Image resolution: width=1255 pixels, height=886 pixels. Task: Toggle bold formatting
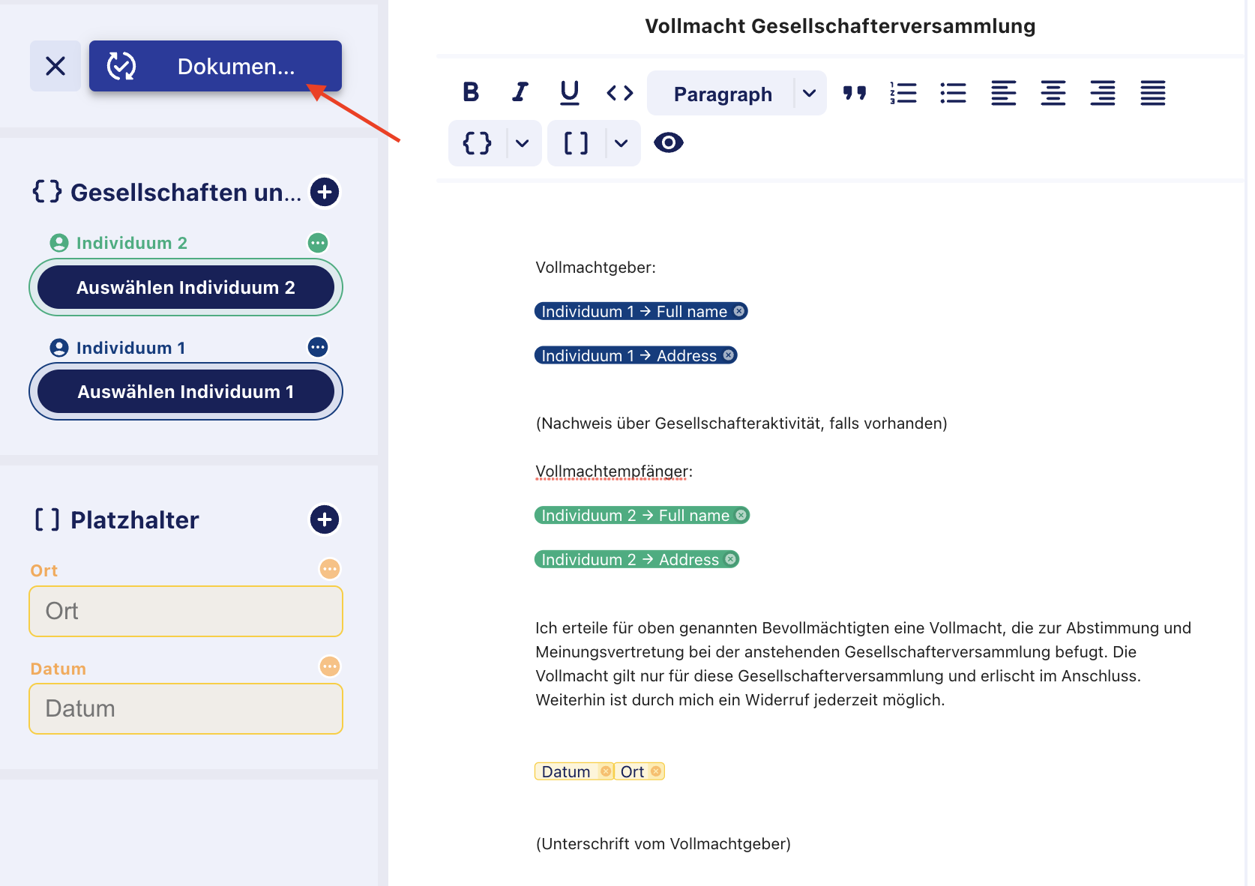pyautogui.click(x=471, y=92)
